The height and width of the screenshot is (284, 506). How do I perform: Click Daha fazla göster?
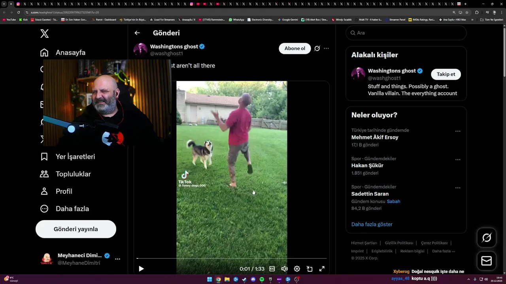pyautogui.click(x=372, y=224)
